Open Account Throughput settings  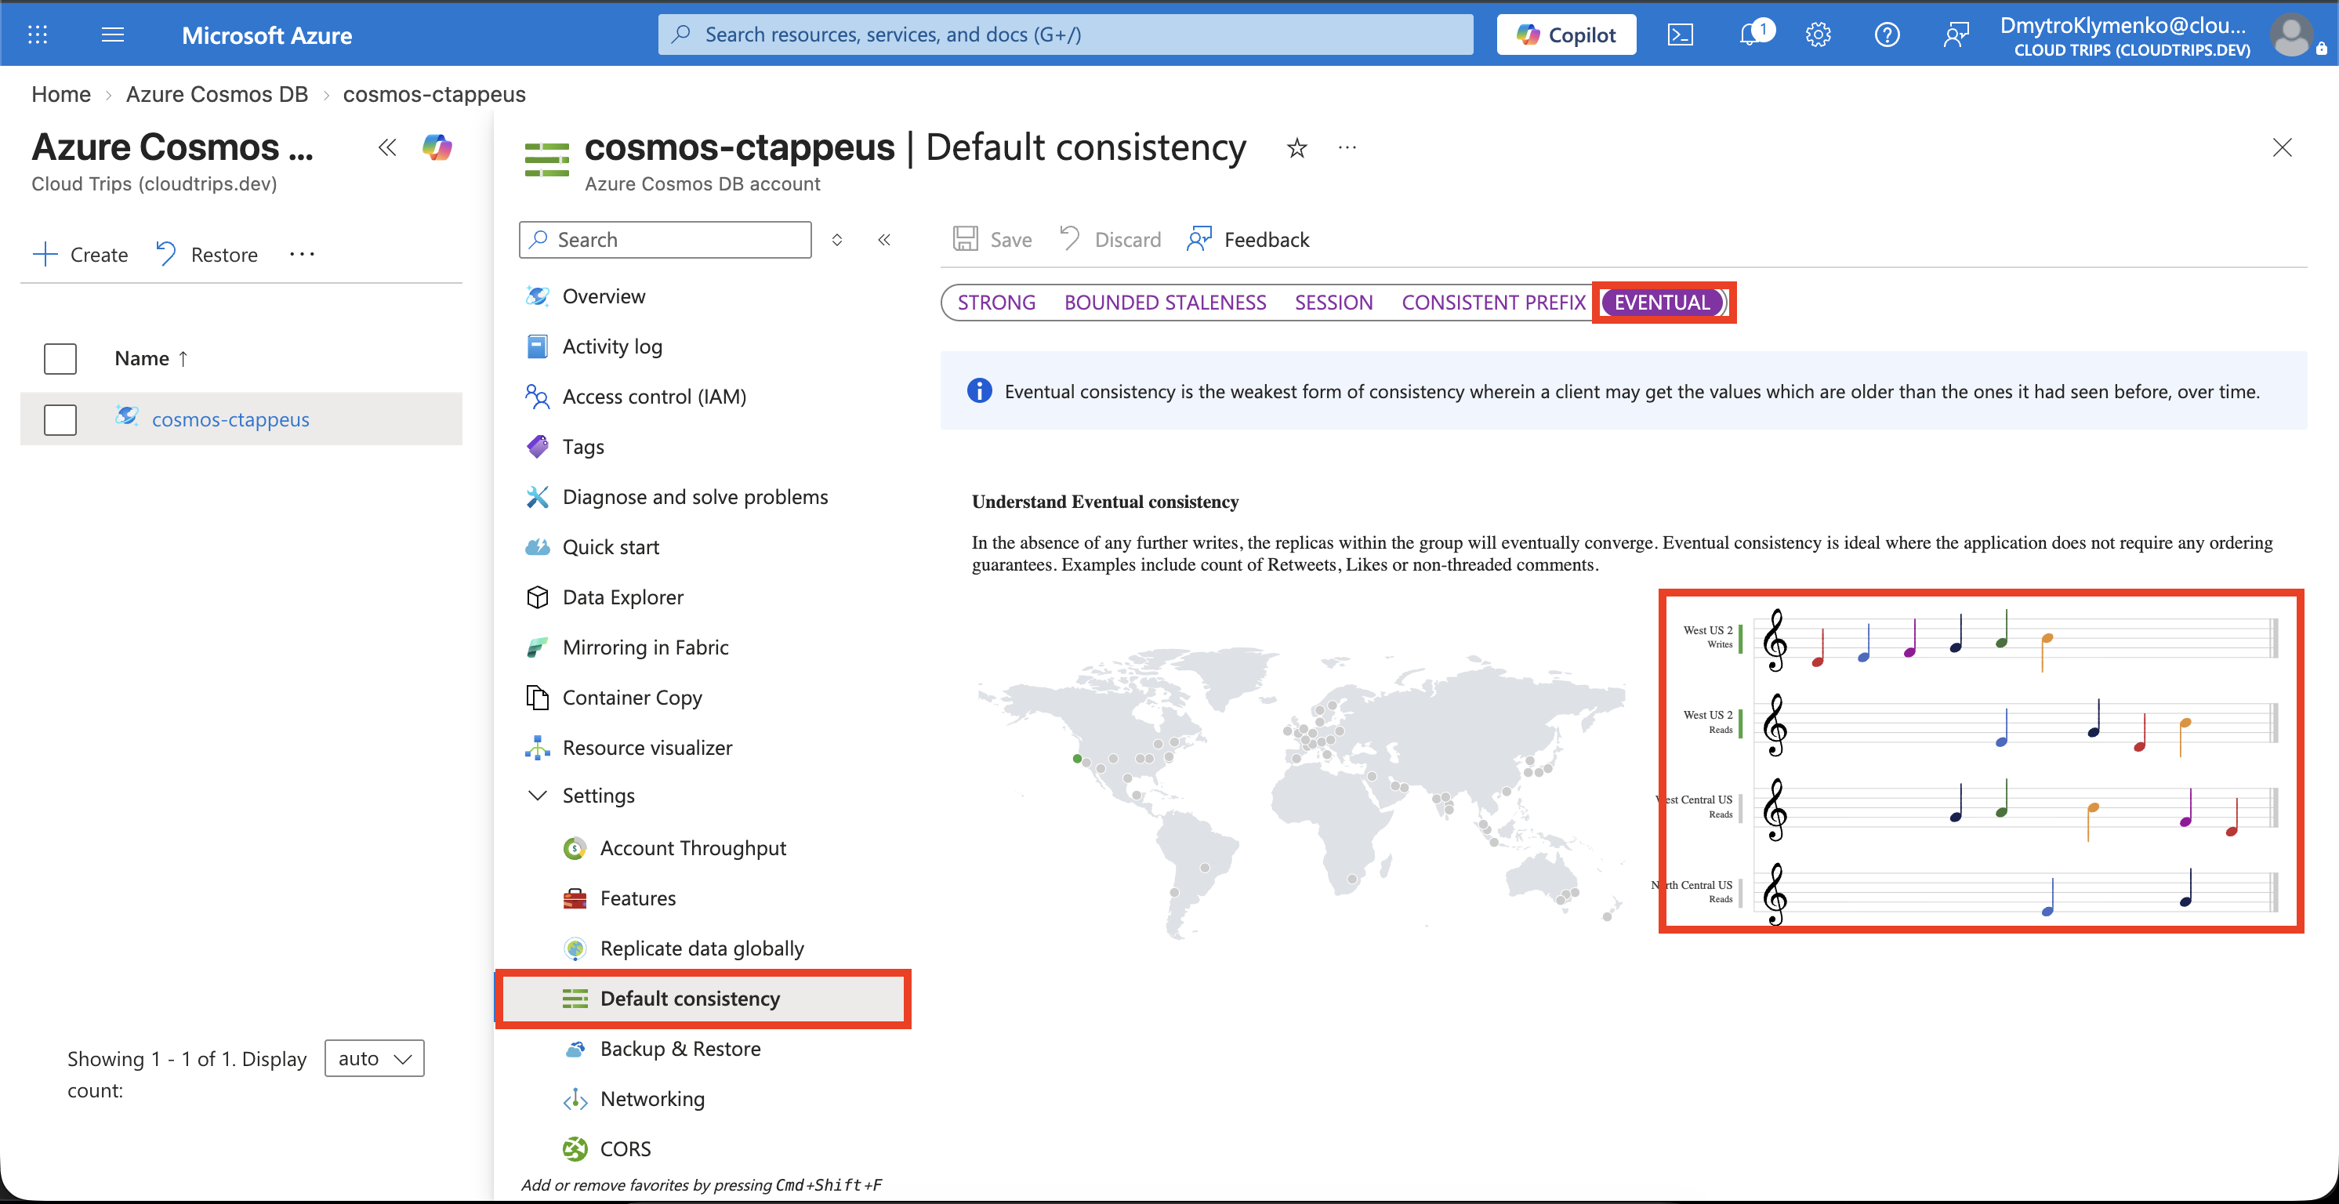click(x=693, y=848)
